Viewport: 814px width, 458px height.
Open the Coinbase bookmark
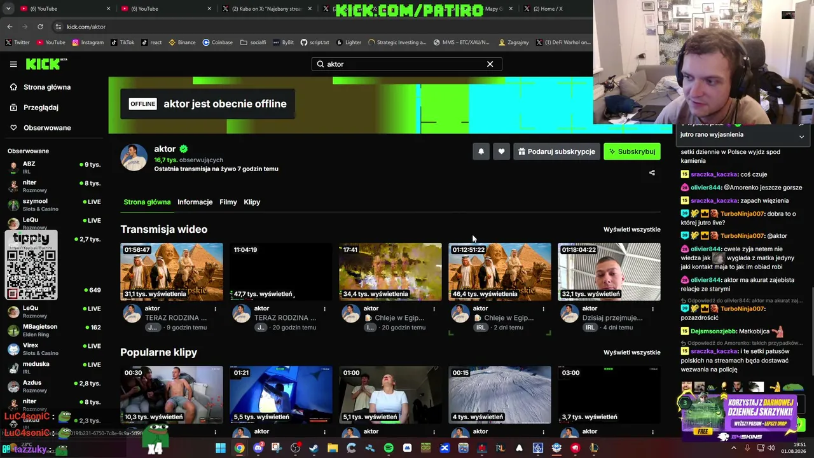point(217,43)
